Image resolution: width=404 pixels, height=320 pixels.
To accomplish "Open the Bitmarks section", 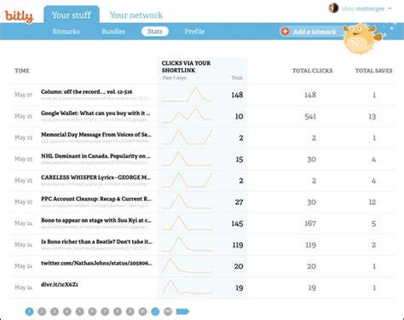I will pos(66,32).
